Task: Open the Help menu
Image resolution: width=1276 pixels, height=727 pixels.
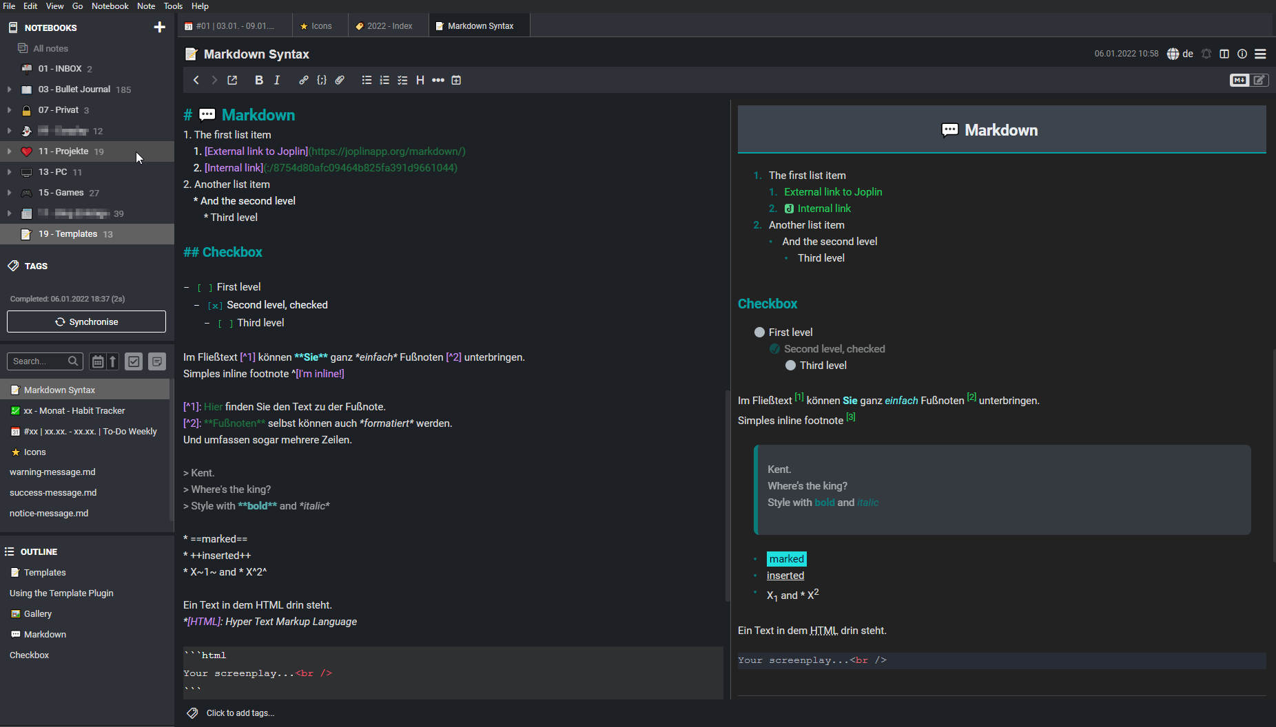Action: click(x=200, y=6)
